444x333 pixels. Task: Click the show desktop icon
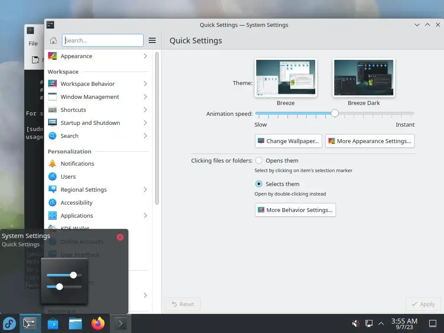433,323
